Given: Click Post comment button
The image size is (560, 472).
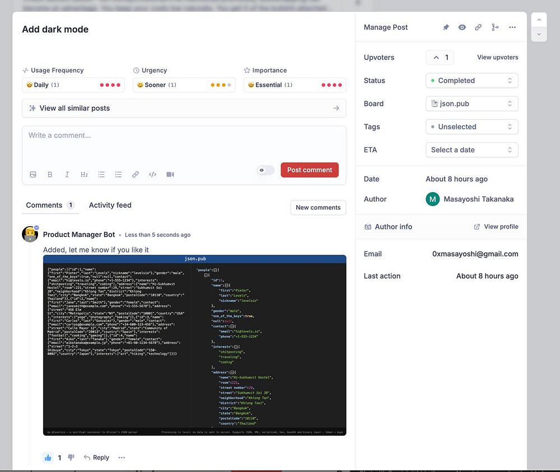Looking at the screenshot, I should pyautogui.click(x=310, y=170).
